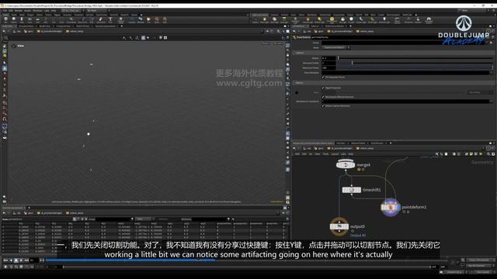Click the Maximum Points value field

(x=328, y=67)
